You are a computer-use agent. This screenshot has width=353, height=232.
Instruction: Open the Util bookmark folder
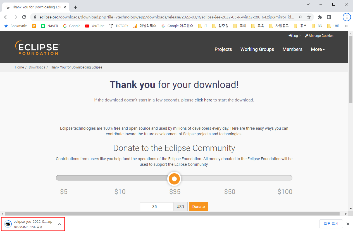coord(333,26)
